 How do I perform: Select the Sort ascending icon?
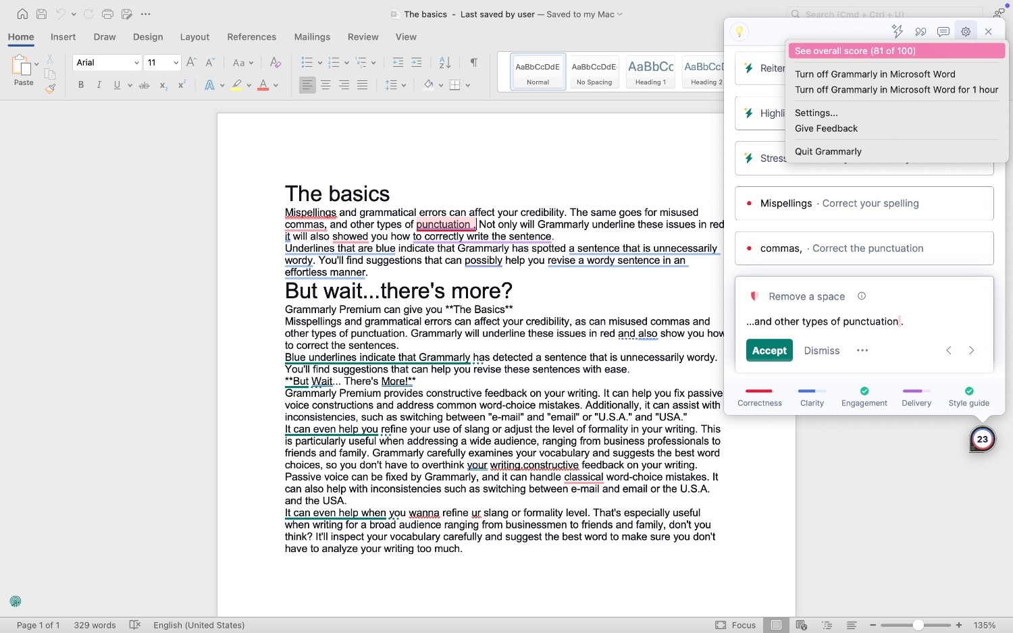tap(444, 62)
